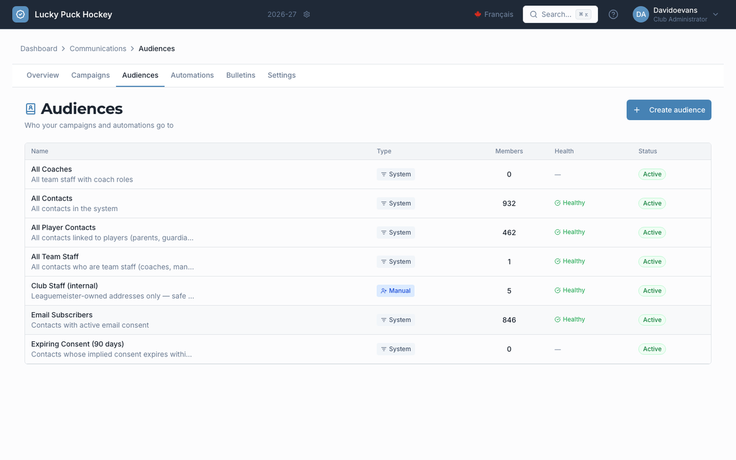The width and height of the screenshot is (736, 460).
Task: Go to Dashboard breadcrumb
Action: 39,49
